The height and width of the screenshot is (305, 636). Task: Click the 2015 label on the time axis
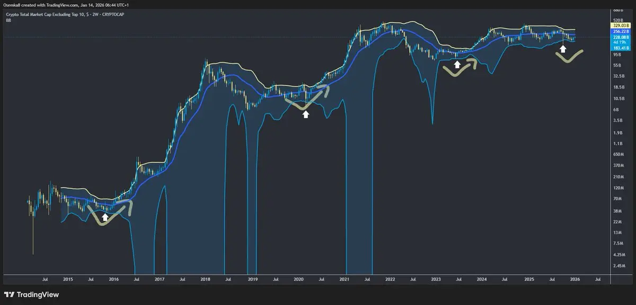pyautogui.click(x=68, y=278)
